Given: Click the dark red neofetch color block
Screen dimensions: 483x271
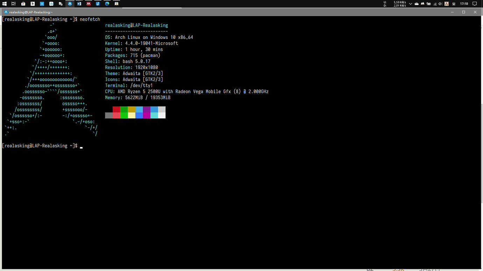Looking at the screenshot, I should tap(116, 109).
